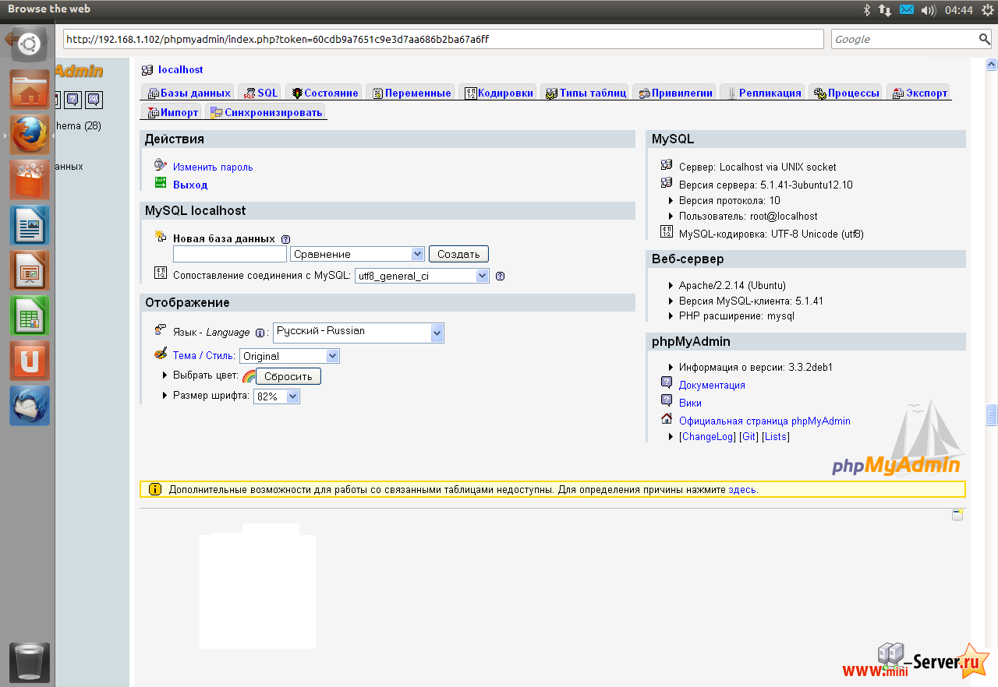Click the house icon for official page
Image resolution: width=998 pixels, height=687 pixels.
pos(667,419)
